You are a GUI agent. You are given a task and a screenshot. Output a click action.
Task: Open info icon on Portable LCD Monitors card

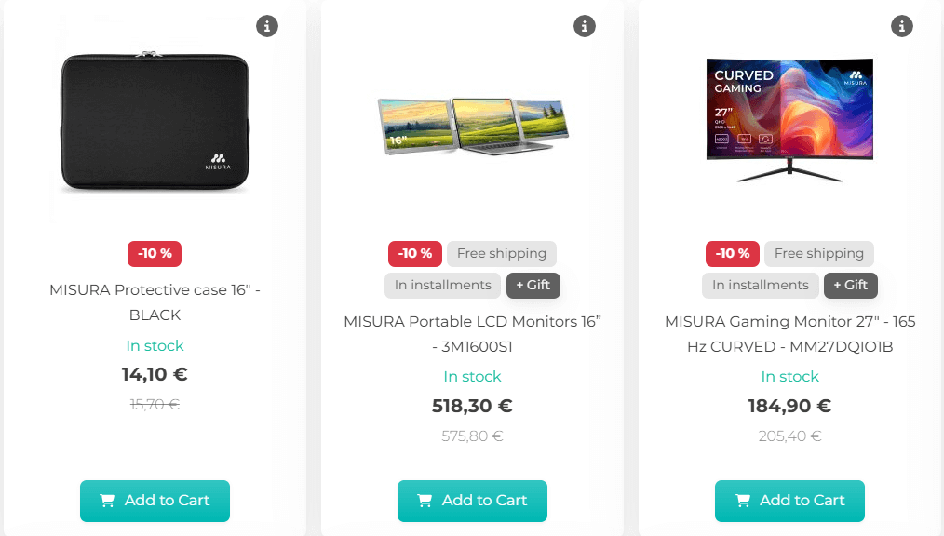click(x=584, y=26)
